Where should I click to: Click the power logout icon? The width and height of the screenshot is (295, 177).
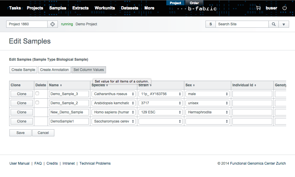point(285,8)
